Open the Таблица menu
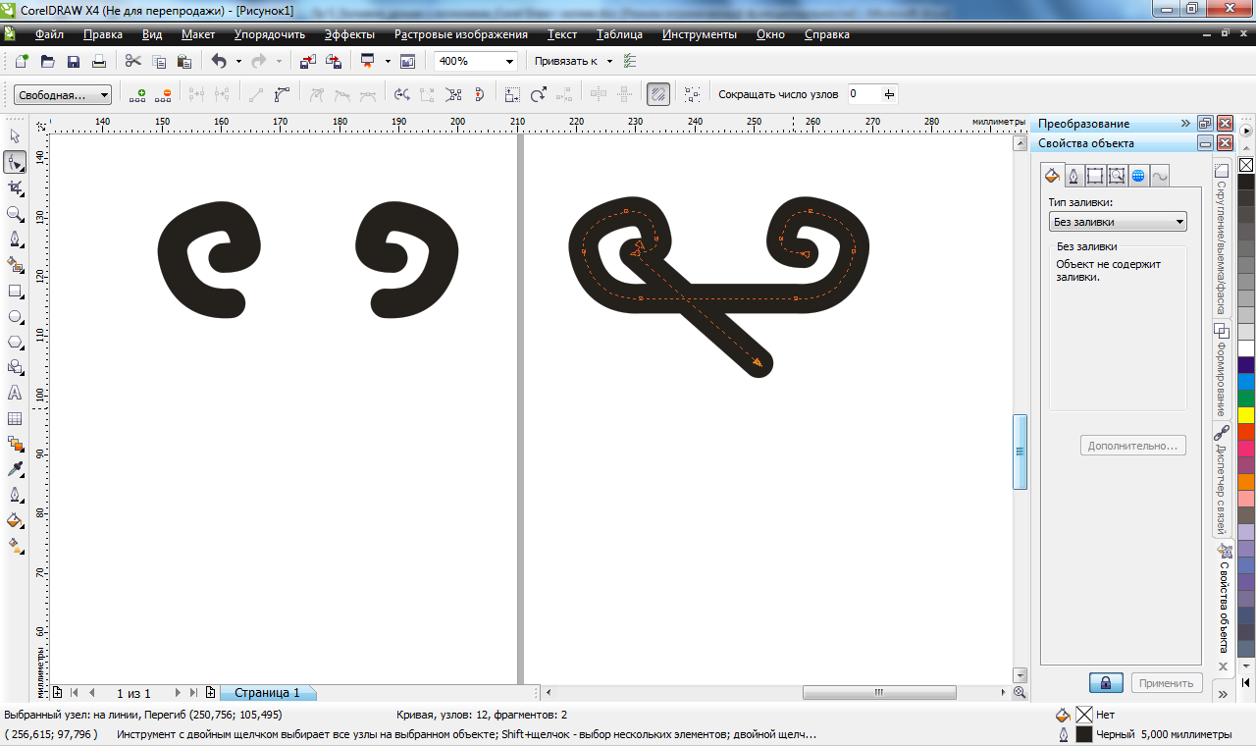 point(619,34)
